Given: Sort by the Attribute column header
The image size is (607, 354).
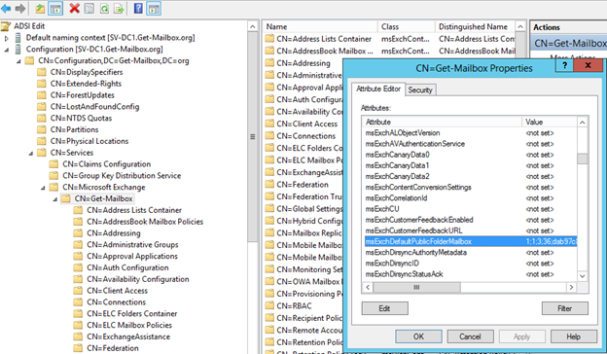Looking at the screenshot, I should click(442, 122).
